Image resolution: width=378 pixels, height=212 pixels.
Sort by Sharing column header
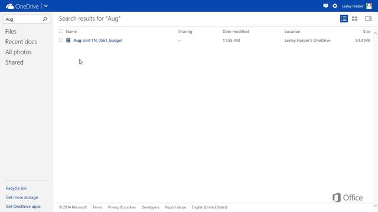(185, 31)
